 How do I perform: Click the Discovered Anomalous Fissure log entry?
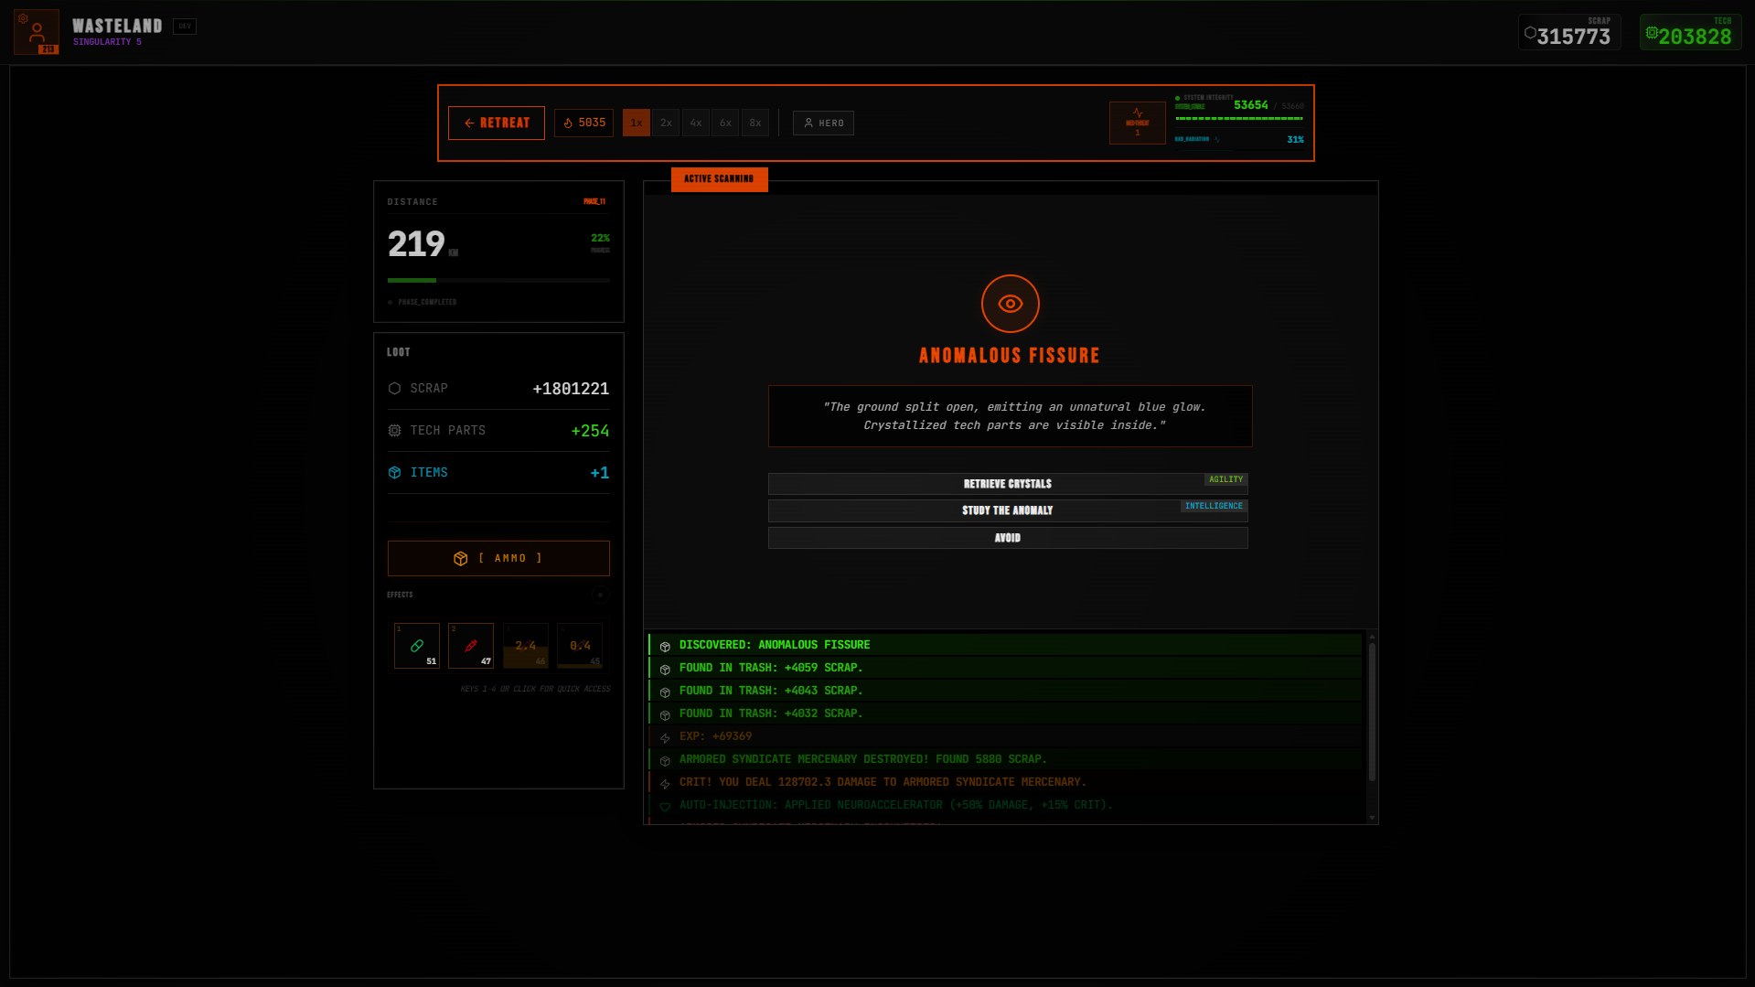[x=1005, y=645]
